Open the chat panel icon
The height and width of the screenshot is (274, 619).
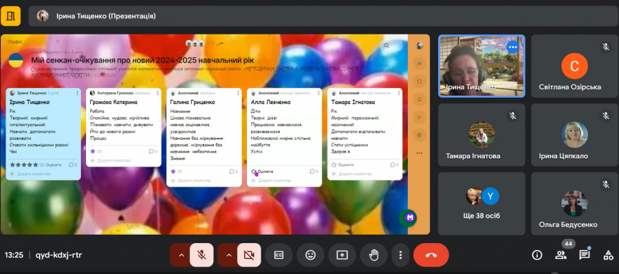point(584,255)
